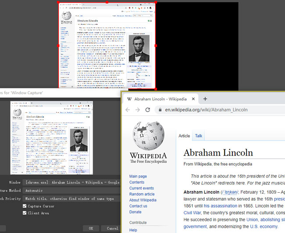The width and height of the screenshot is (285, 233).
Task: Follow the 'U.S. economy' link
Action: (264, 226)
